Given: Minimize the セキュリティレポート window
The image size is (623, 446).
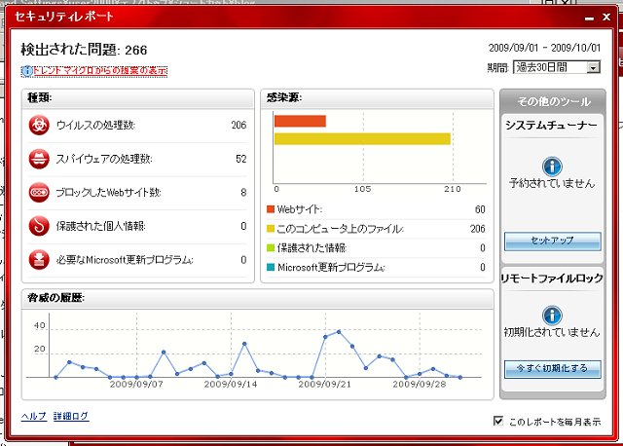Looking at the screenshot, I should coord(589,18).
